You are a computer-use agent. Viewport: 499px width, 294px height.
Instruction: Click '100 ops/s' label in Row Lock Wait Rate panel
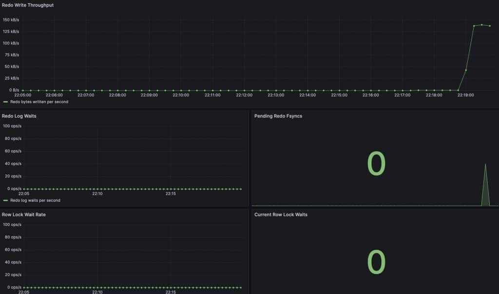coord(12,225)
